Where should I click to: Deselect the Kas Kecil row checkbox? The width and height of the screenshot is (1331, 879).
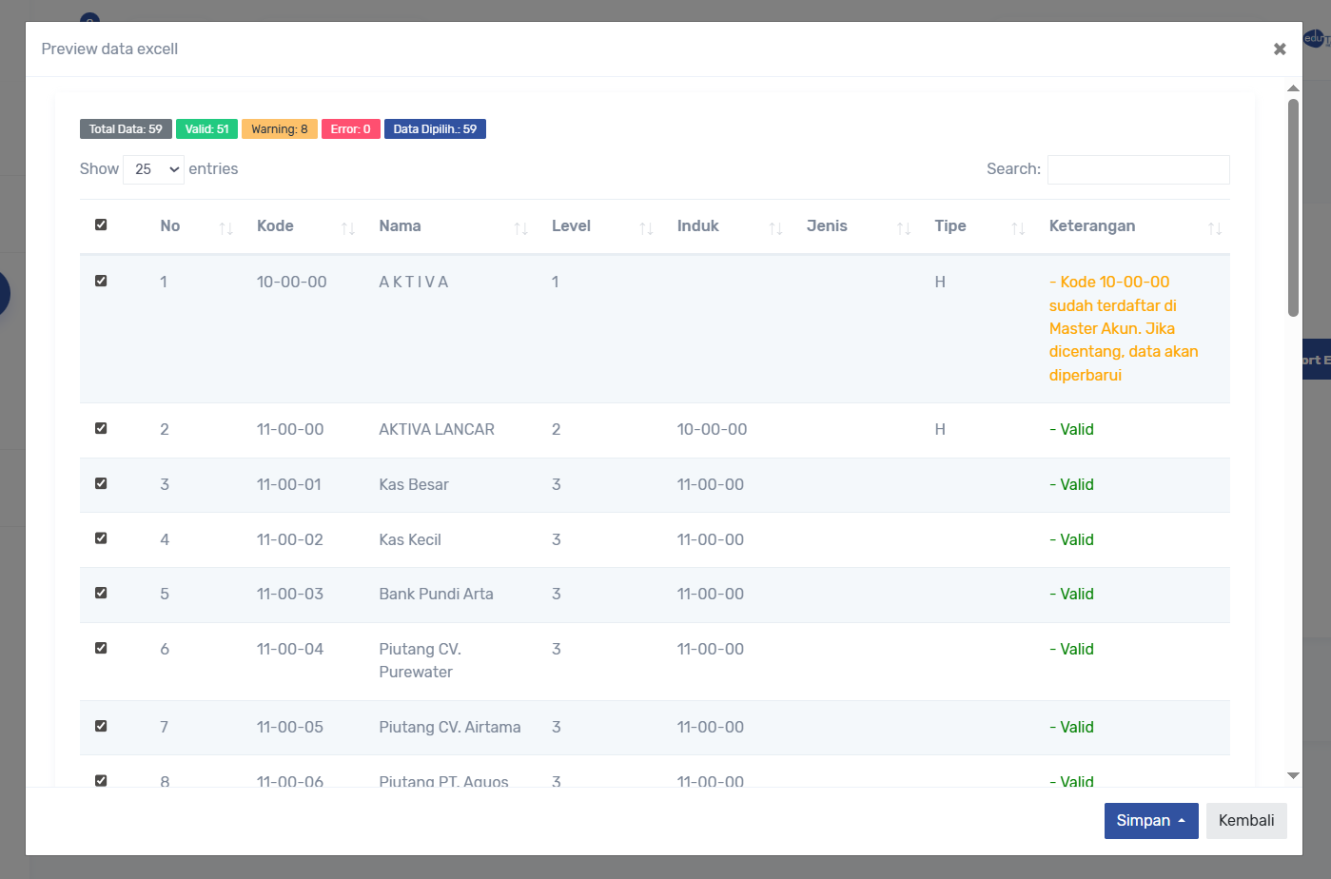(x=101, y=538)
